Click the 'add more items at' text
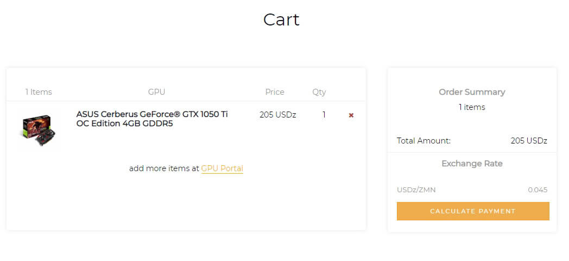This screenshot has width=569, height=261. [164, 169]
